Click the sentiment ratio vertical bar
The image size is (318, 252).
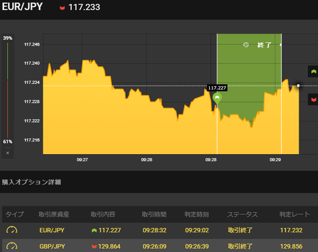[7, 91]
